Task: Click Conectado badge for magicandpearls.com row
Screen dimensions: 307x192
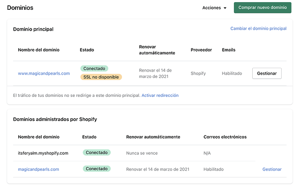Action: point(97,169)
